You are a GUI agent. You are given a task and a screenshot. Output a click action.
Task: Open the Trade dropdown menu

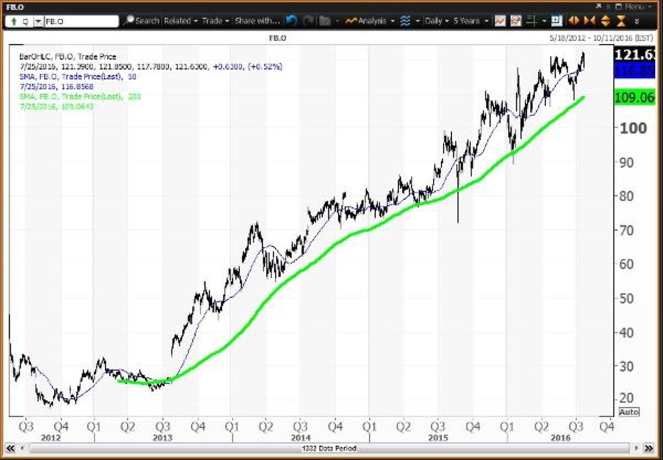[x=215, y=21]
